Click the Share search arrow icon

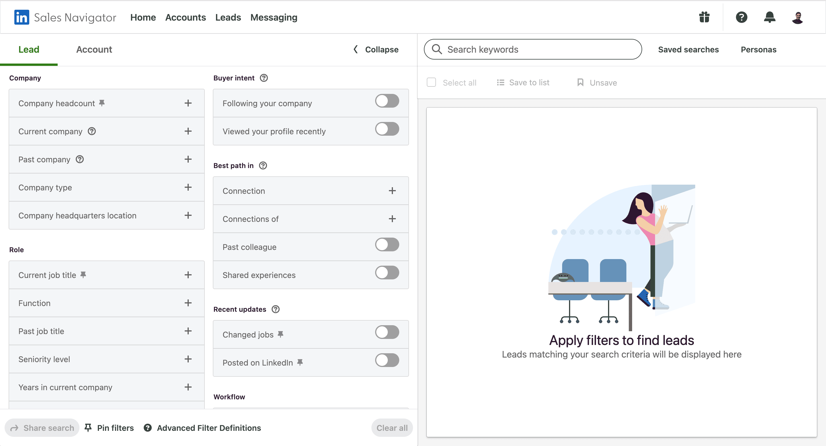(x=14, y=428)
